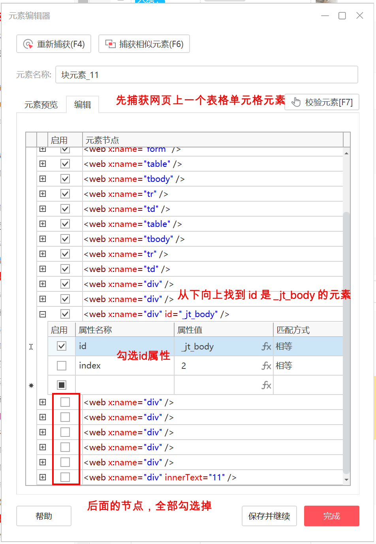Switch to the 编辑 tab
The width and height of the screenshot is (376, 544).
pos(83,104)
